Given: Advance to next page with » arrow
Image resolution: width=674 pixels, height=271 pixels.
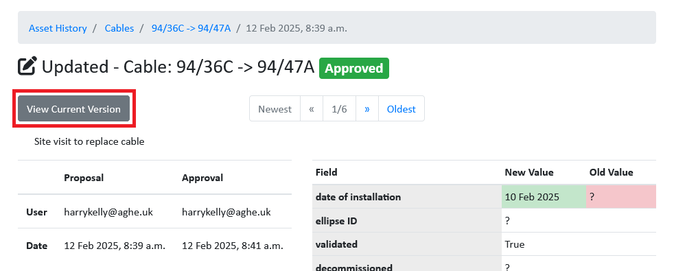Looking at the screenshot, I should click(x=367, y=108).
